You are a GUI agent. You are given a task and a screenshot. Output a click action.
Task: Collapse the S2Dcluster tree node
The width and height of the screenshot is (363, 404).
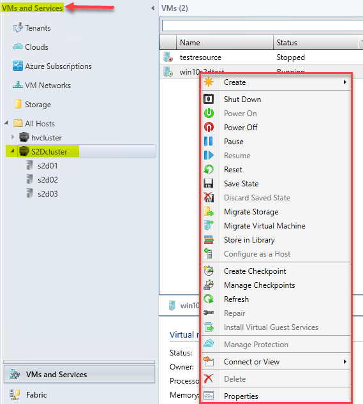[12, 151]
